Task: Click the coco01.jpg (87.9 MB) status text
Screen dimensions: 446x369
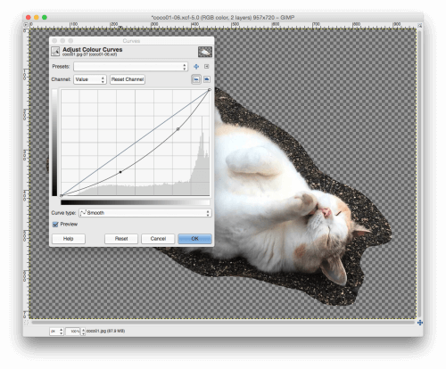Action: 105,331
